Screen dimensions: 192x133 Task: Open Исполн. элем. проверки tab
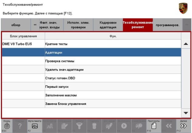(76, 25)
